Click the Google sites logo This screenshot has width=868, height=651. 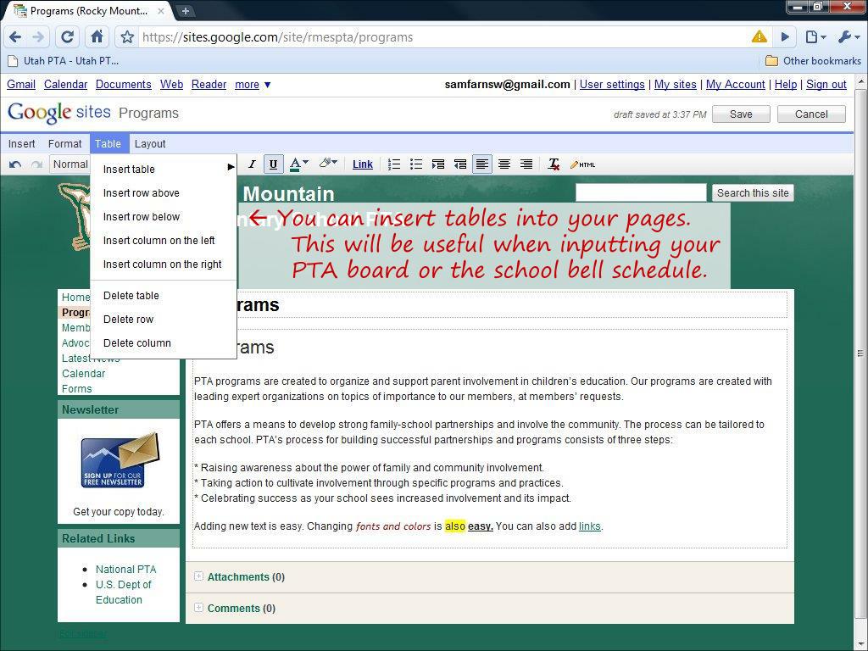tap(59, 113)
